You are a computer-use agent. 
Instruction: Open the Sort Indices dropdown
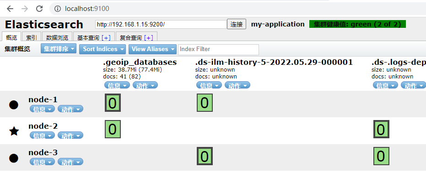(102, 49)
